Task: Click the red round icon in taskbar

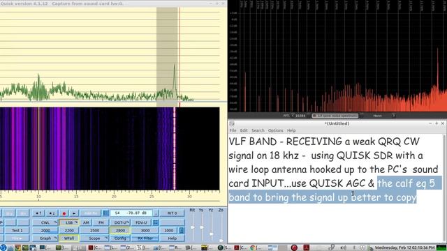Action: pos(294,248)
